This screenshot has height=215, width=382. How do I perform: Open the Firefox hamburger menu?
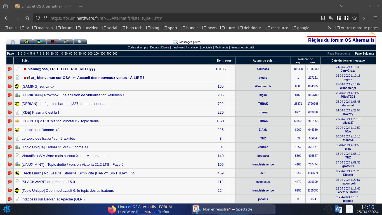[375, 18]
